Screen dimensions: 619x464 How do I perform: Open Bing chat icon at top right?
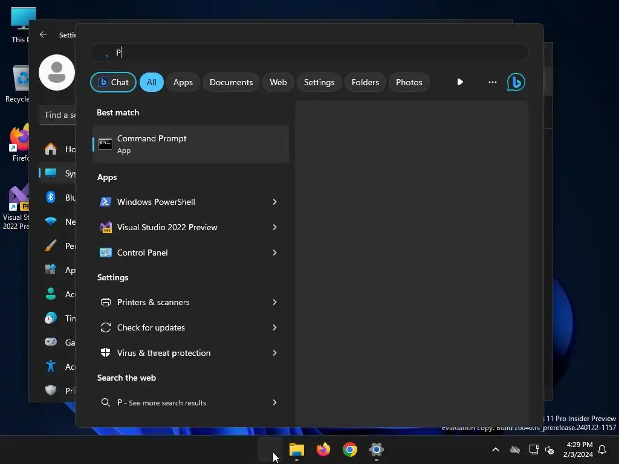(x=516, y=82)
